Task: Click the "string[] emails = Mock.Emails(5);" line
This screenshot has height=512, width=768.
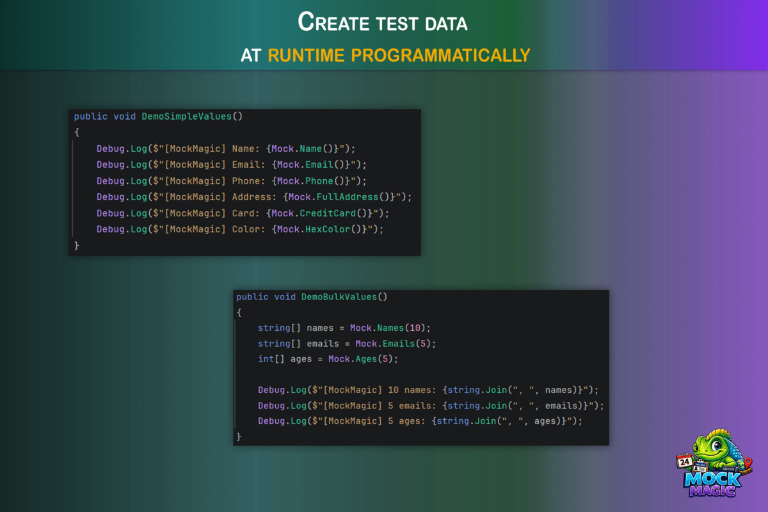Action: tap(347, 344)
